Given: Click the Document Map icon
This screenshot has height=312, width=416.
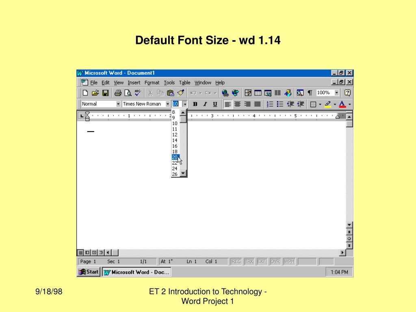Looking at the screenshot, I should [300, 93].
